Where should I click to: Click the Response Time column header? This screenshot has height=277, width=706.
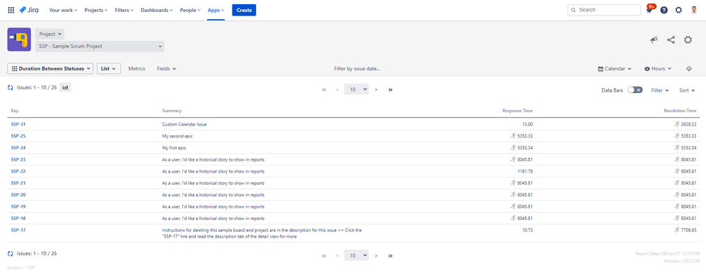click(517, 111)
